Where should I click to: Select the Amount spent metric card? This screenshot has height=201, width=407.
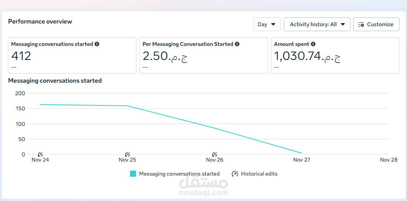(x=335, y=55)
